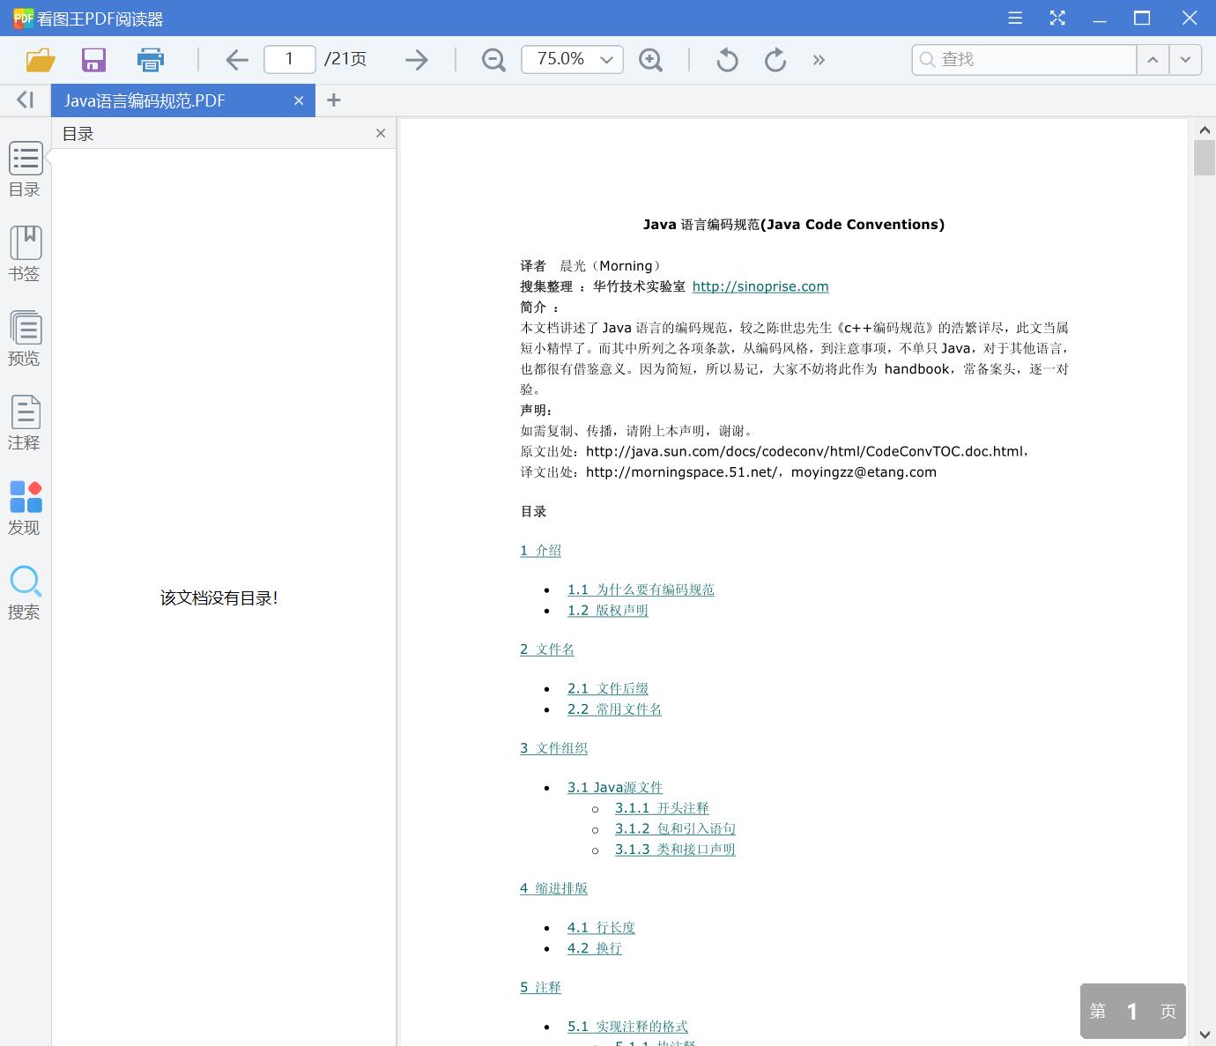The image size is (1216, 1046).
Task: Follow the '2.1 文件后缀' link
Action: pyautogui.click(x=608, y=688)
